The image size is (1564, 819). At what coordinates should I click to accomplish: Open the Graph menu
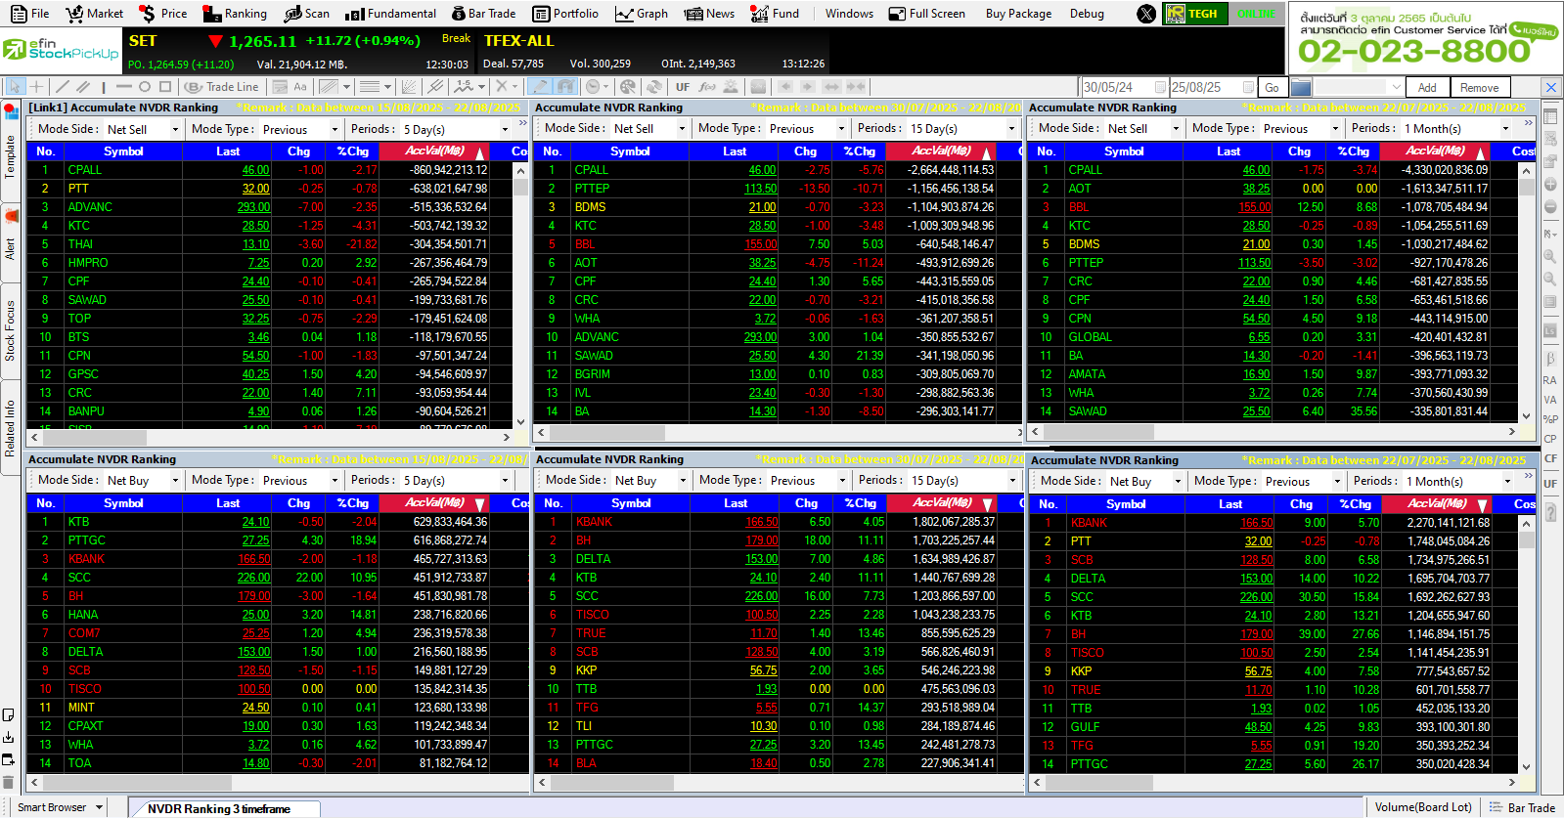click(x=642, y=14)
